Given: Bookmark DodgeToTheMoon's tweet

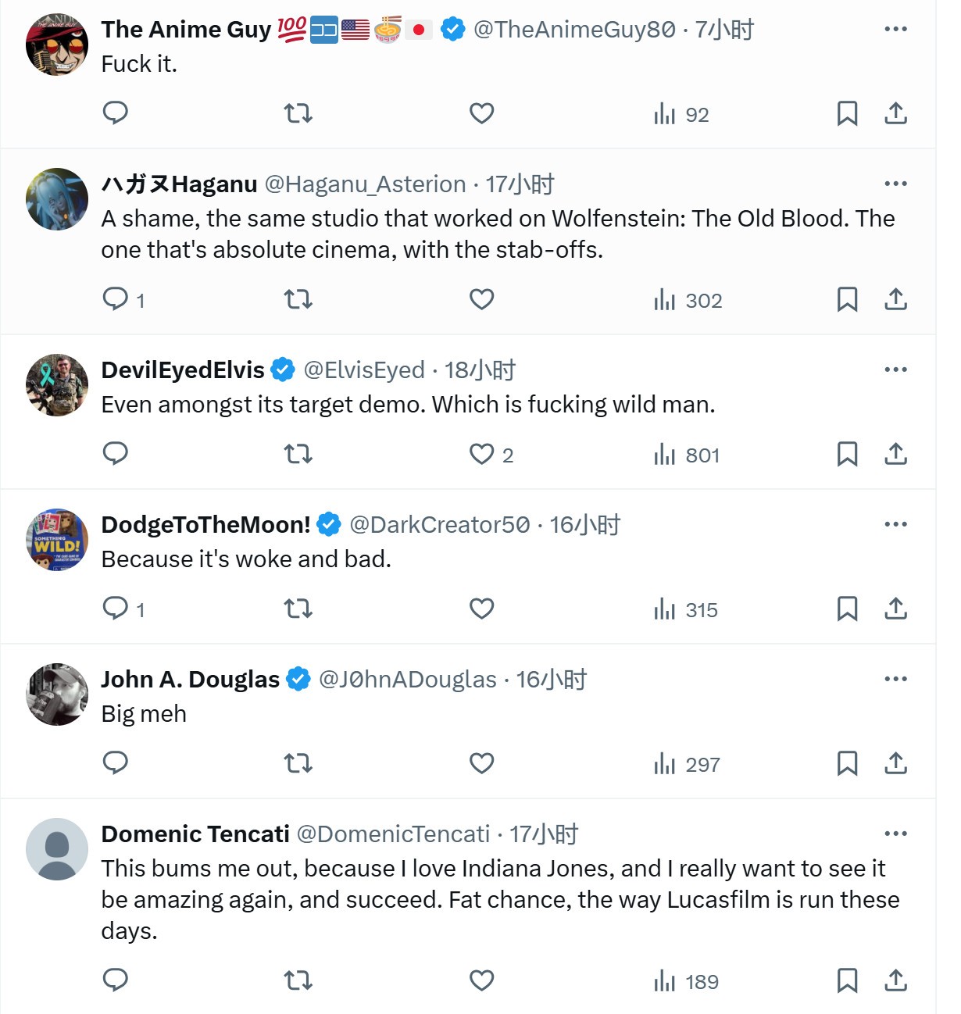Looking at the screenshot, I should [x=847, y=609].
